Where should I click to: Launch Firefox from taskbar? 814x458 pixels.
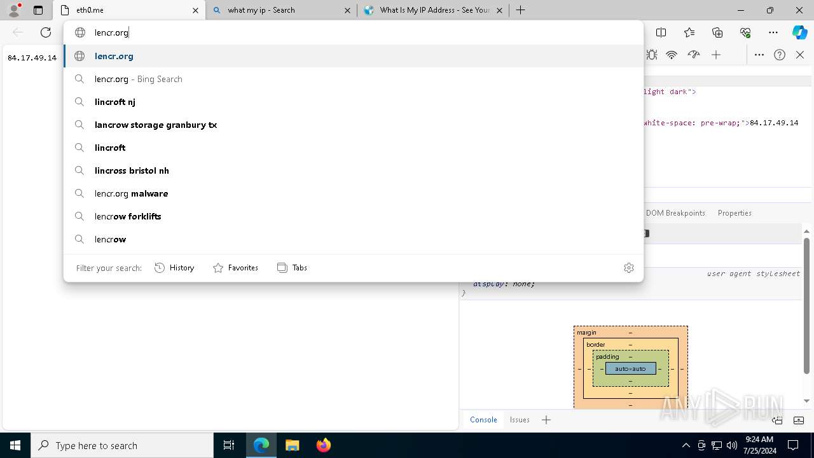click(x=323, y=445)
